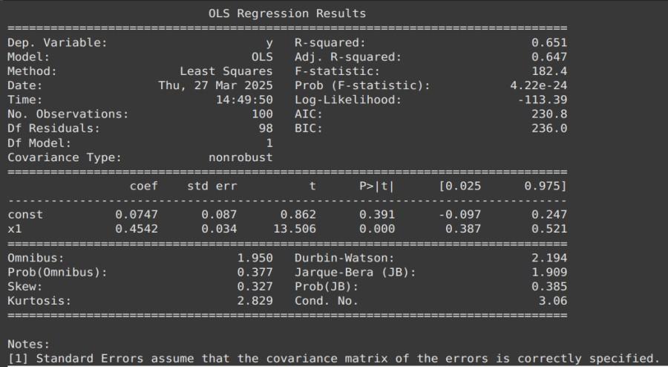This screenshot has height=367, width=668.
Task: Click the "nonrobust" covariance type value
Action: [240, 157]
